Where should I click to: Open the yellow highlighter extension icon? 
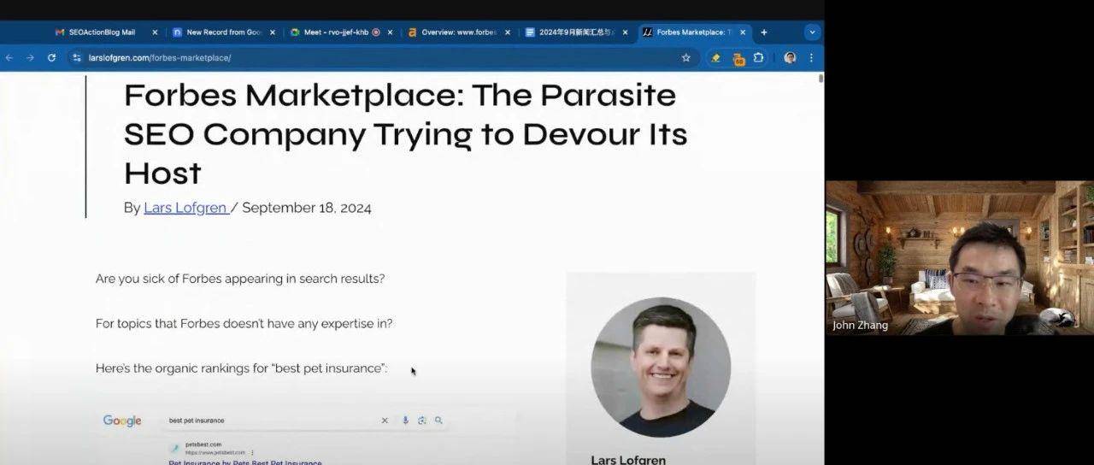coord(715,57)
